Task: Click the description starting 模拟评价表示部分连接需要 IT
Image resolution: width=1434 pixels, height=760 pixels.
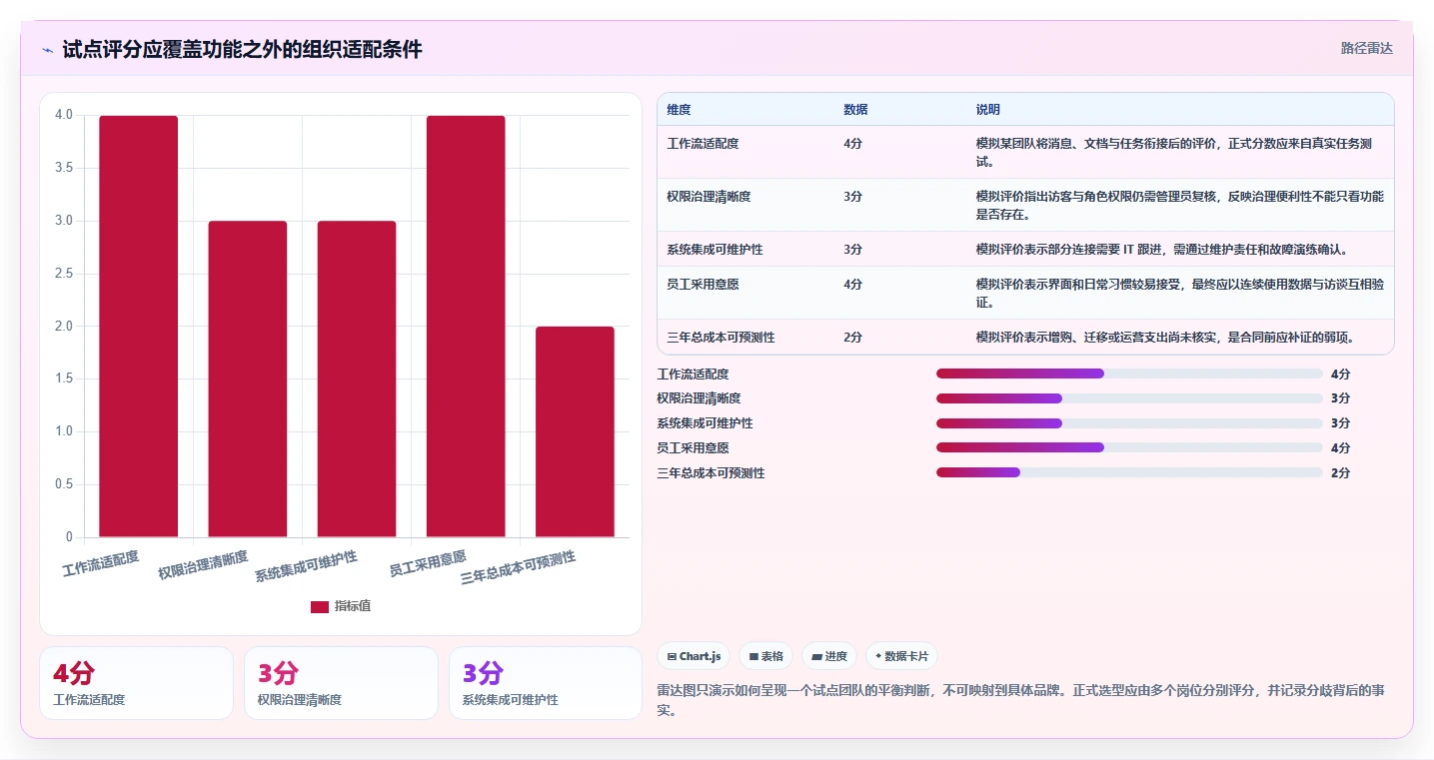Action: point(1162,250)
